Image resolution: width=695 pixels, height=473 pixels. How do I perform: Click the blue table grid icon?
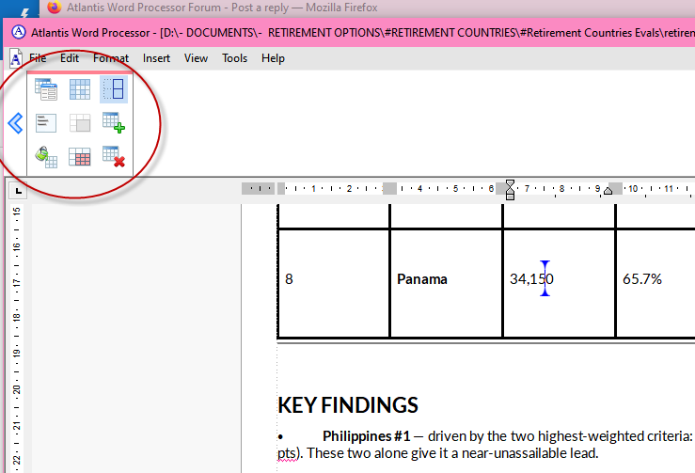[x=80, y=90]
